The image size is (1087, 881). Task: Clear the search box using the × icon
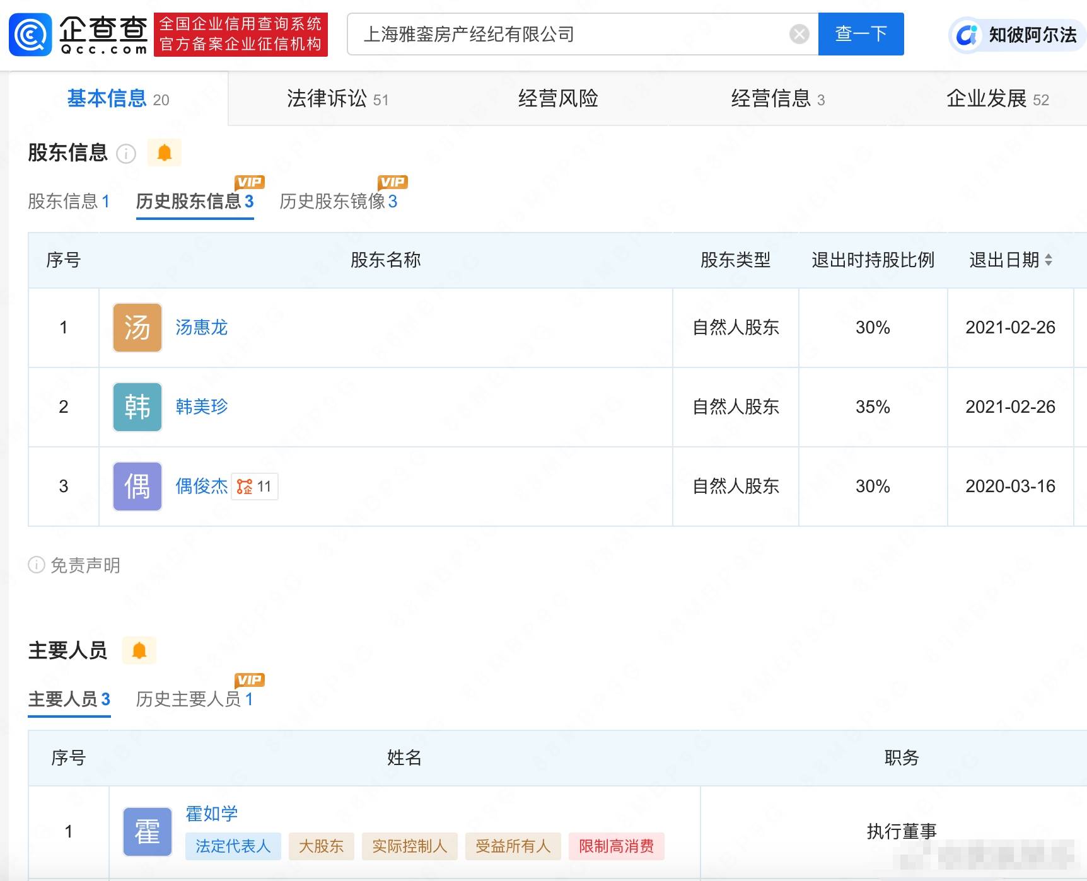click(x=798, y=34)
